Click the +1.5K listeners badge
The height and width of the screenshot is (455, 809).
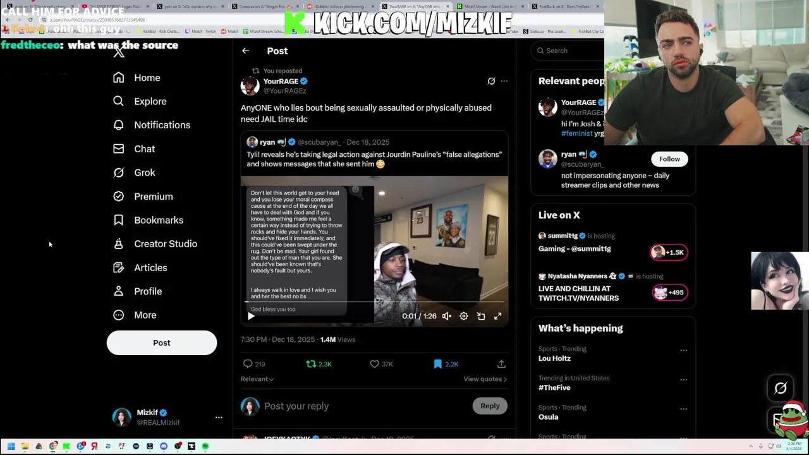[669, 252]
